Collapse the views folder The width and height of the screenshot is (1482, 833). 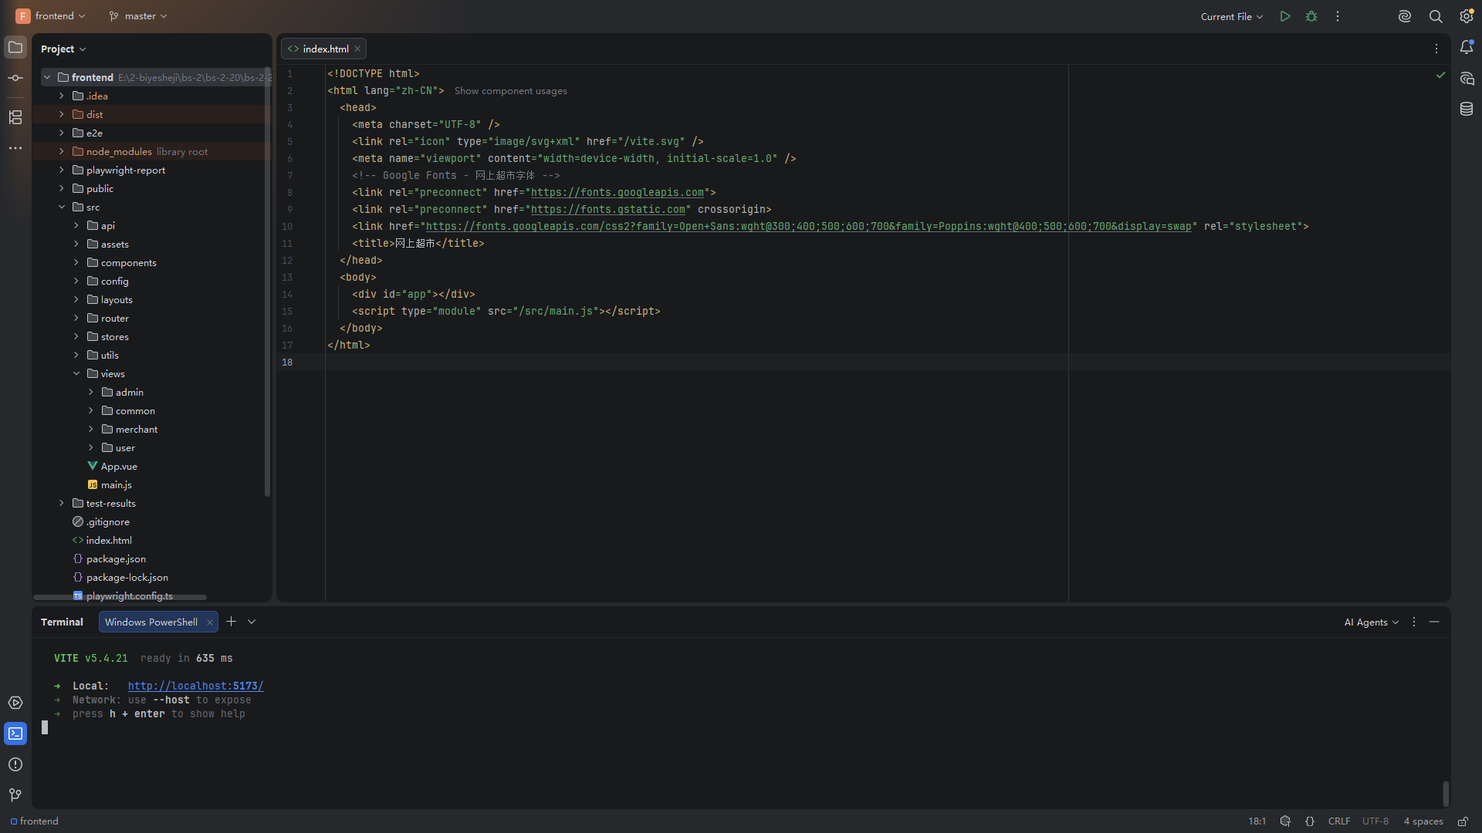coord(76,374)
